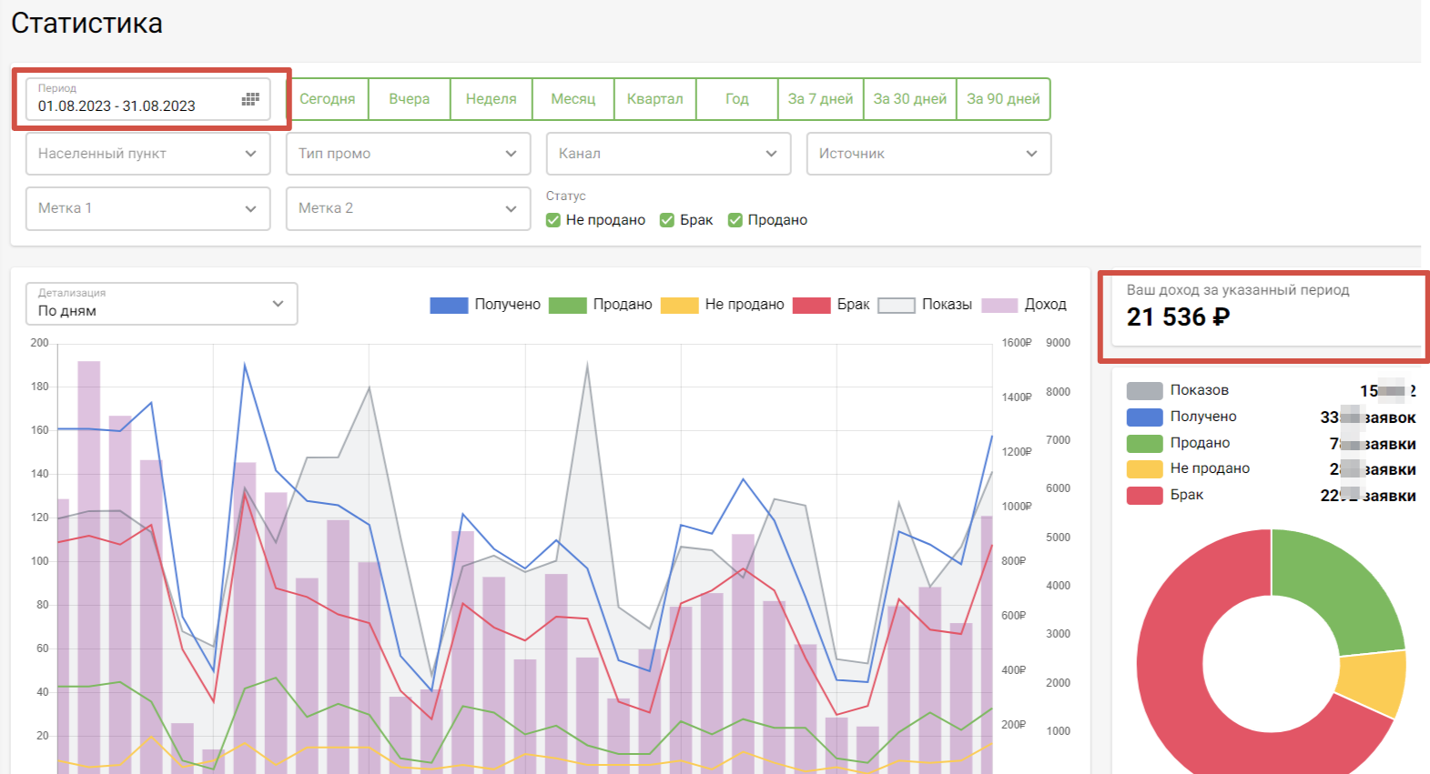Click the За 30 дней button
This screenshot has width=1430, height=774.
(x=909, y=99)
